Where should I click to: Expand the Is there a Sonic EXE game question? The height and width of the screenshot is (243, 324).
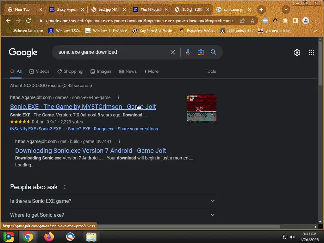click(113, 201)
